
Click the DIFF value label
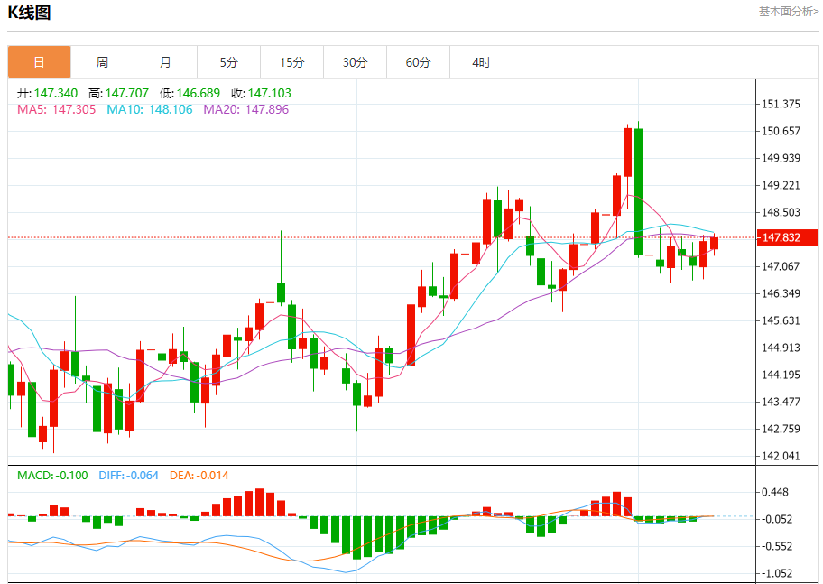127,476
